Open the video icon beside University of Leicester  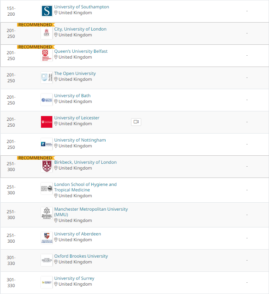136,122
